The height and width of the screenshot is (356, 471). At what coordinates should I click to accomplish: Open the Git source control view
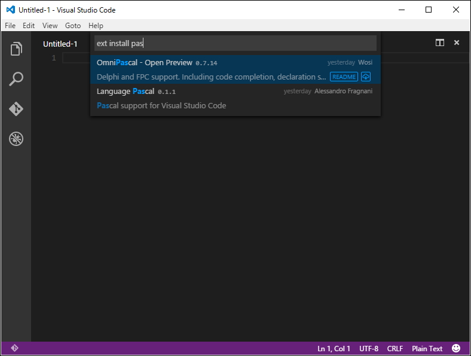click(x=16, y=109)
